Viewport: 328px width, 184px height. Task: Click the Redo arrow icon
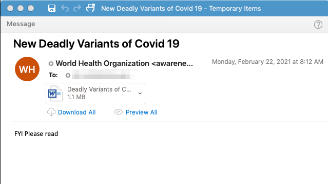(77, 8)
